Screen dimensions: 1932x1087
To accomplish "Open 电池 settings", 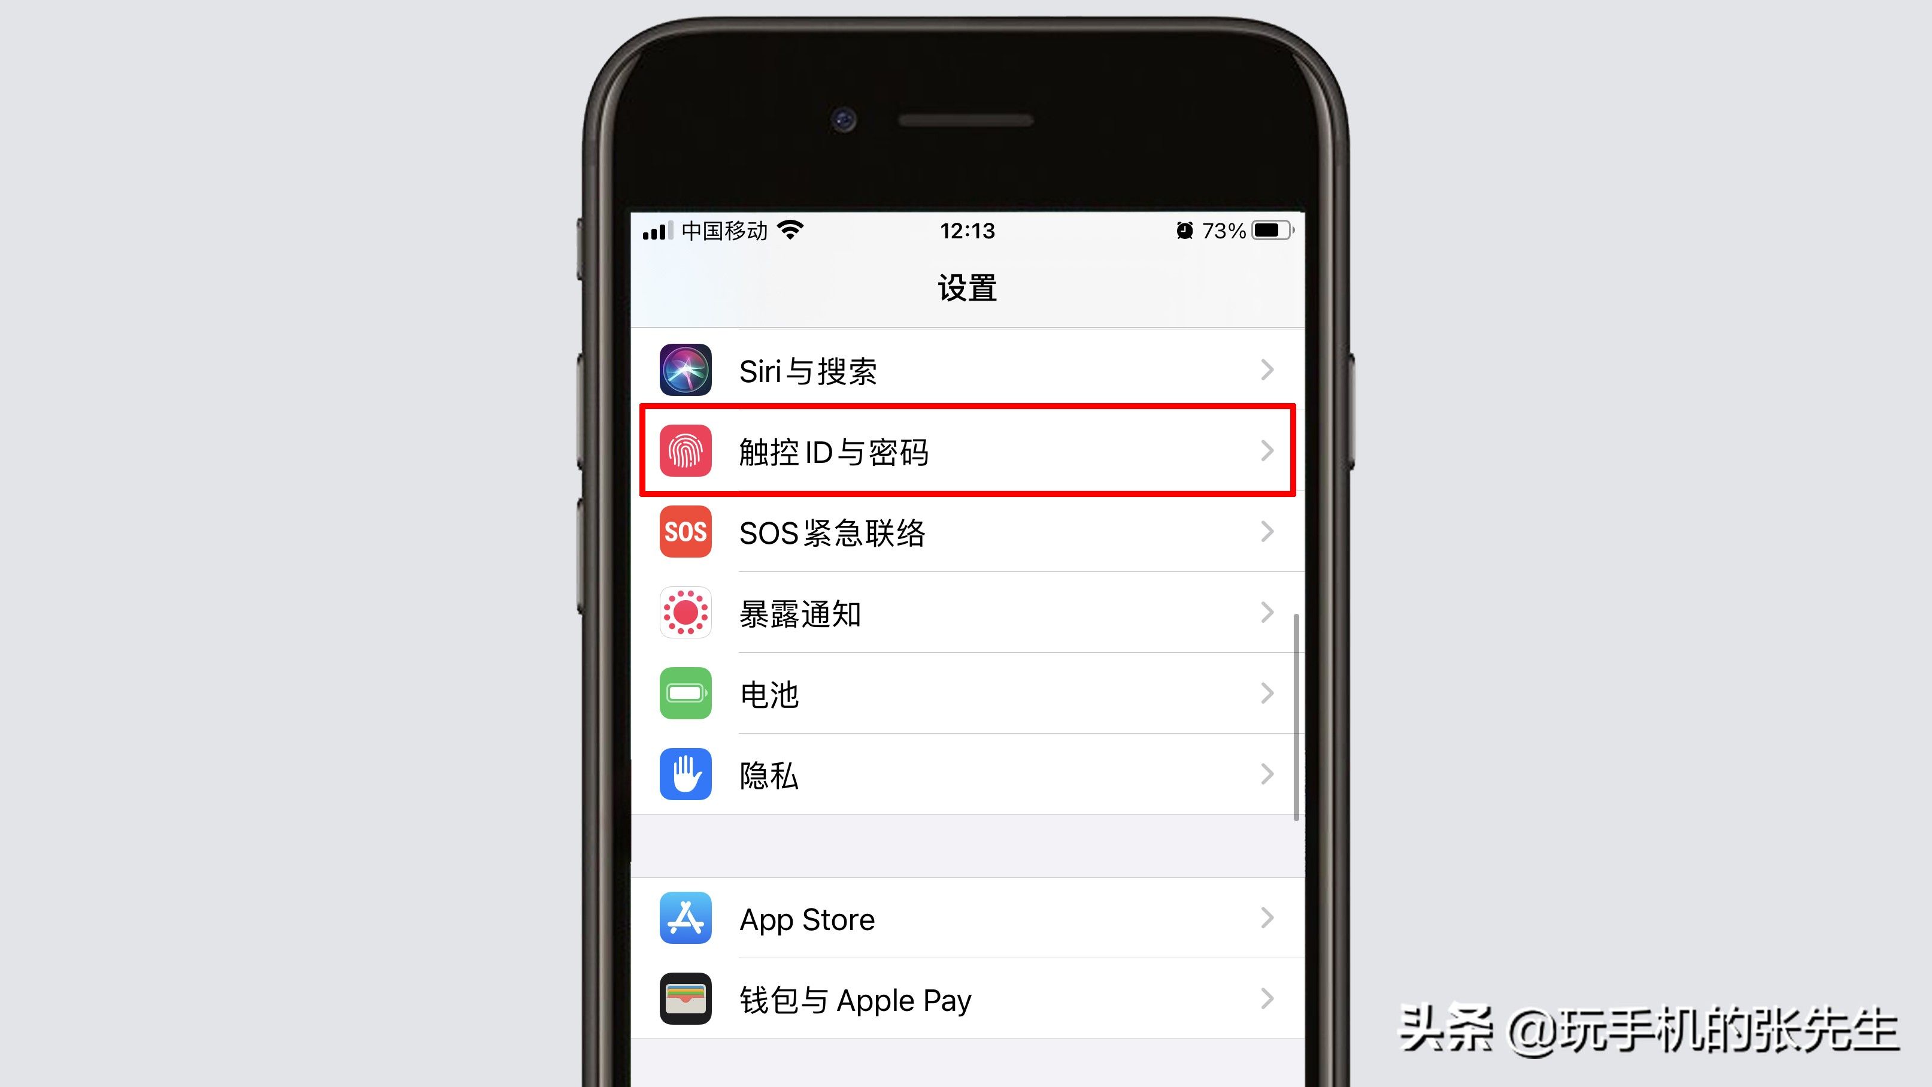I will (x=966, y=694).
